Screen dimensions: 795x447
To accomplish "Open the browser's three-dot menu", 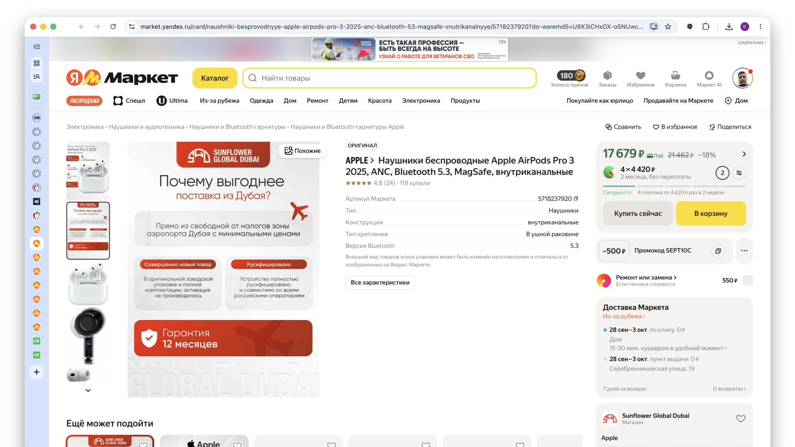I will pos(760,27).
